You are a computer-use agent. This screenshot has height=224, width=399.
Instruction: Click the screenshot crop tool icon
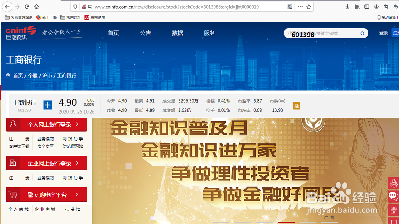[x=386, y=7]
